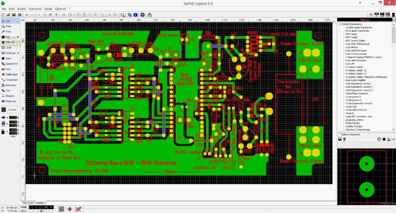Click the S2 layer color swatch
Image resolution: width=396 pixels, height=213 pixels.
(46, 207)
